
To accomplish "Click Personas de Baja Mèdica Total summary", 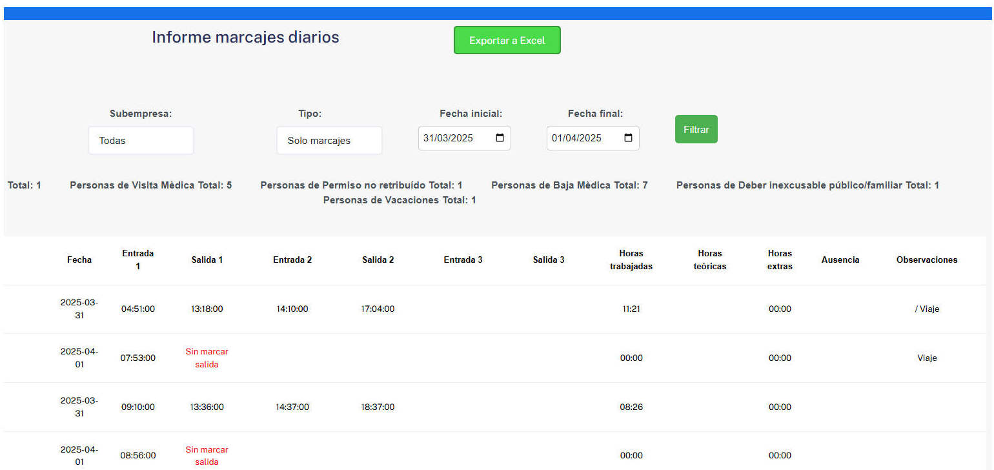I will click(x=569, y=185).
